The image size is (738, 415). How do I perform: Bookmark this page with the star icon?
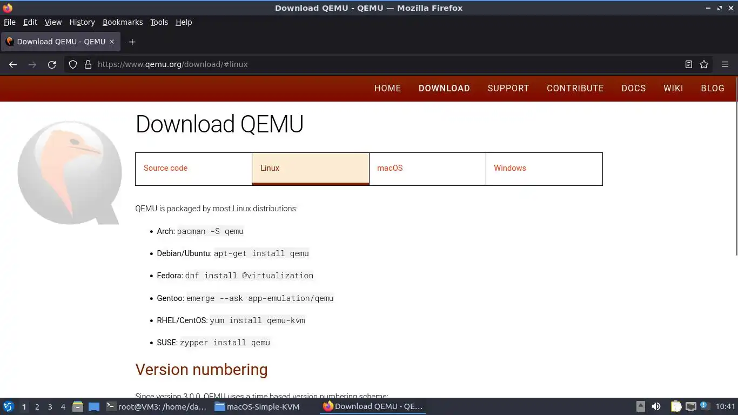click(x=704, y=64)
